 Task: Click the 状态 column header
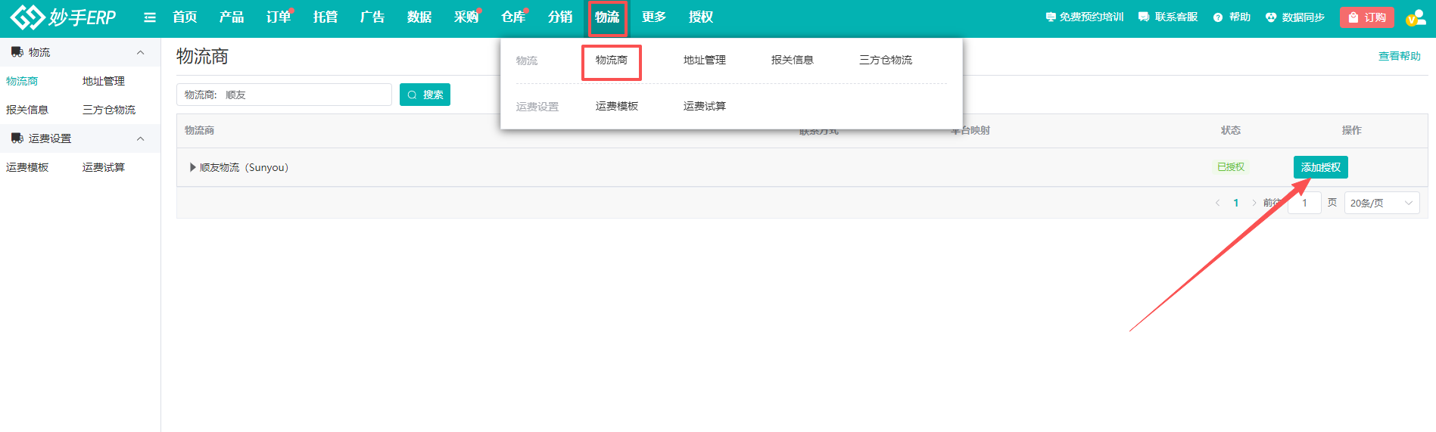pyautogui.click(x=1231, y=130)
